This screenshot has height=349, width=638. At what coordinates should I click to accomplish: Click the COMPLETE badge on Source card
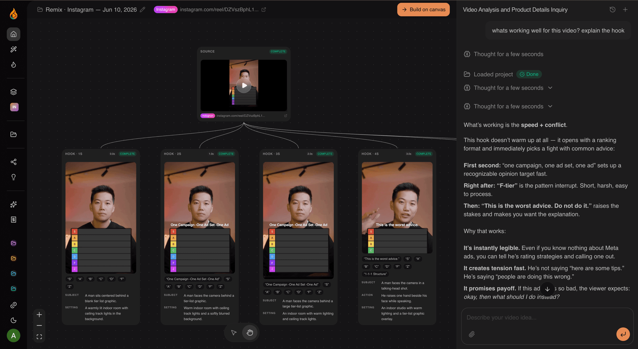click(x=278, y=51)
